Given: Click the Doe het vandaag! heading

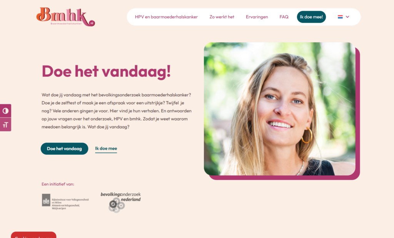Looking at the screenshot, I should point(106,71).
